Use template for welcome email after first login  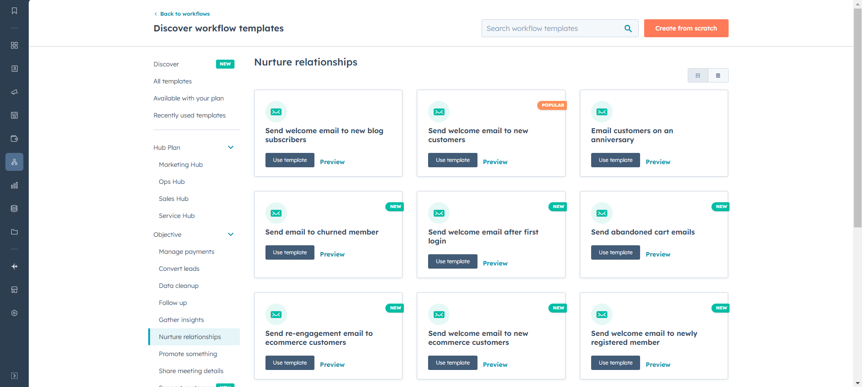[453, 261]
